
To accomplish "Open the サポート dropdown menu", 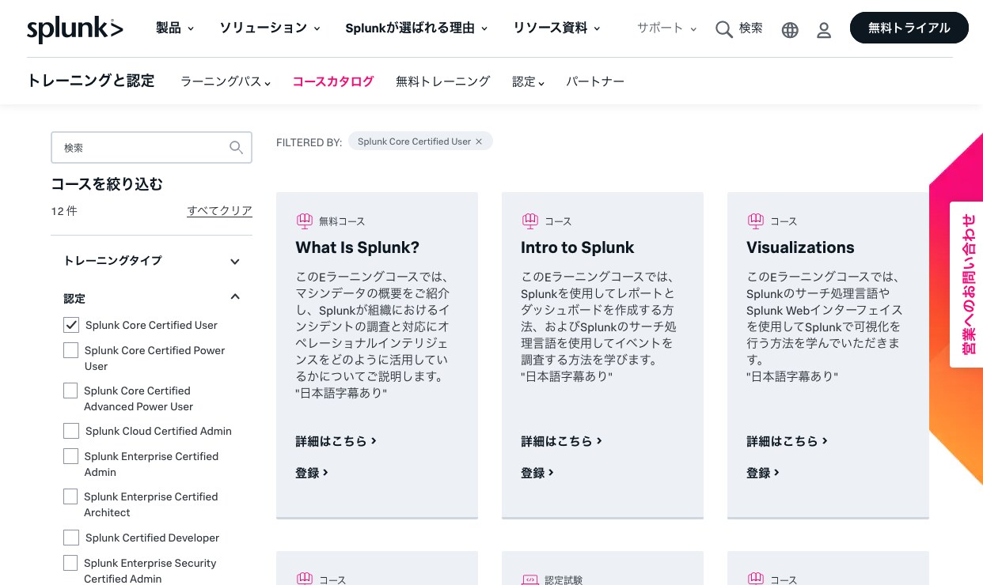I will pyautogui.click(x=666, y=28).
